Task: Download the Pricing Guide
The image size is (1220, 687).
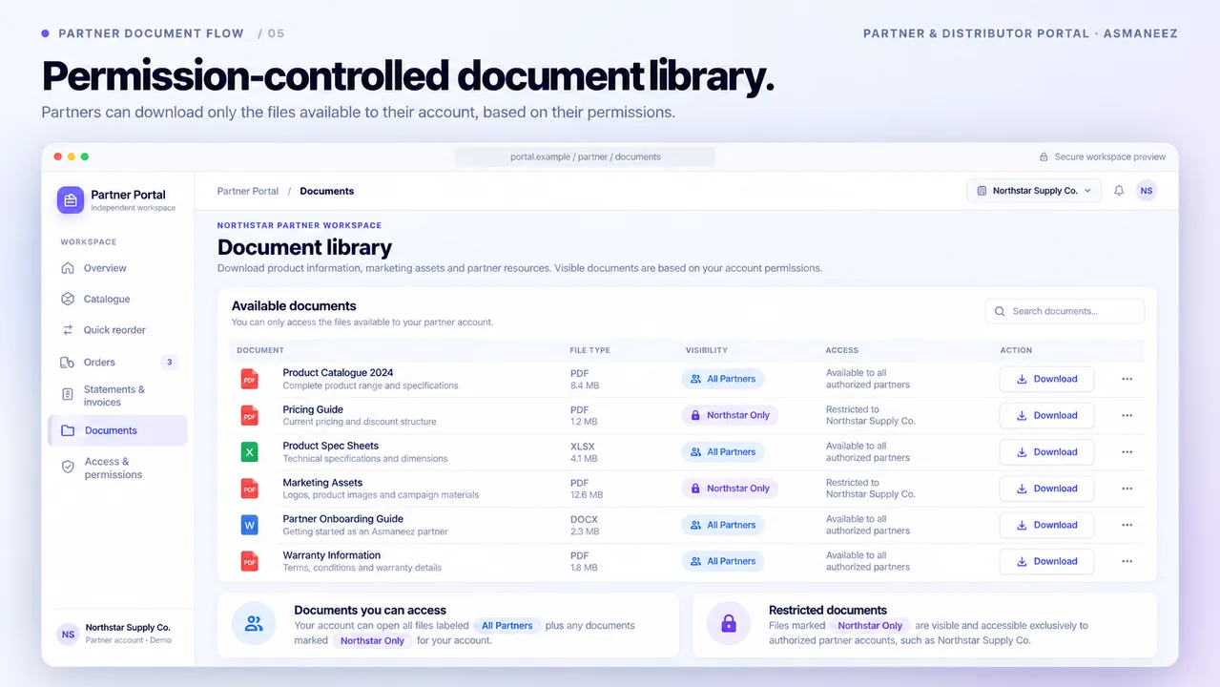Action: pos(1046,415)
